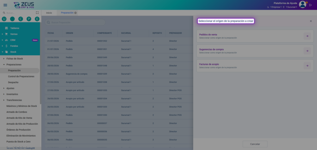Click the Plataforma de Ayuda text

(285, 3)
